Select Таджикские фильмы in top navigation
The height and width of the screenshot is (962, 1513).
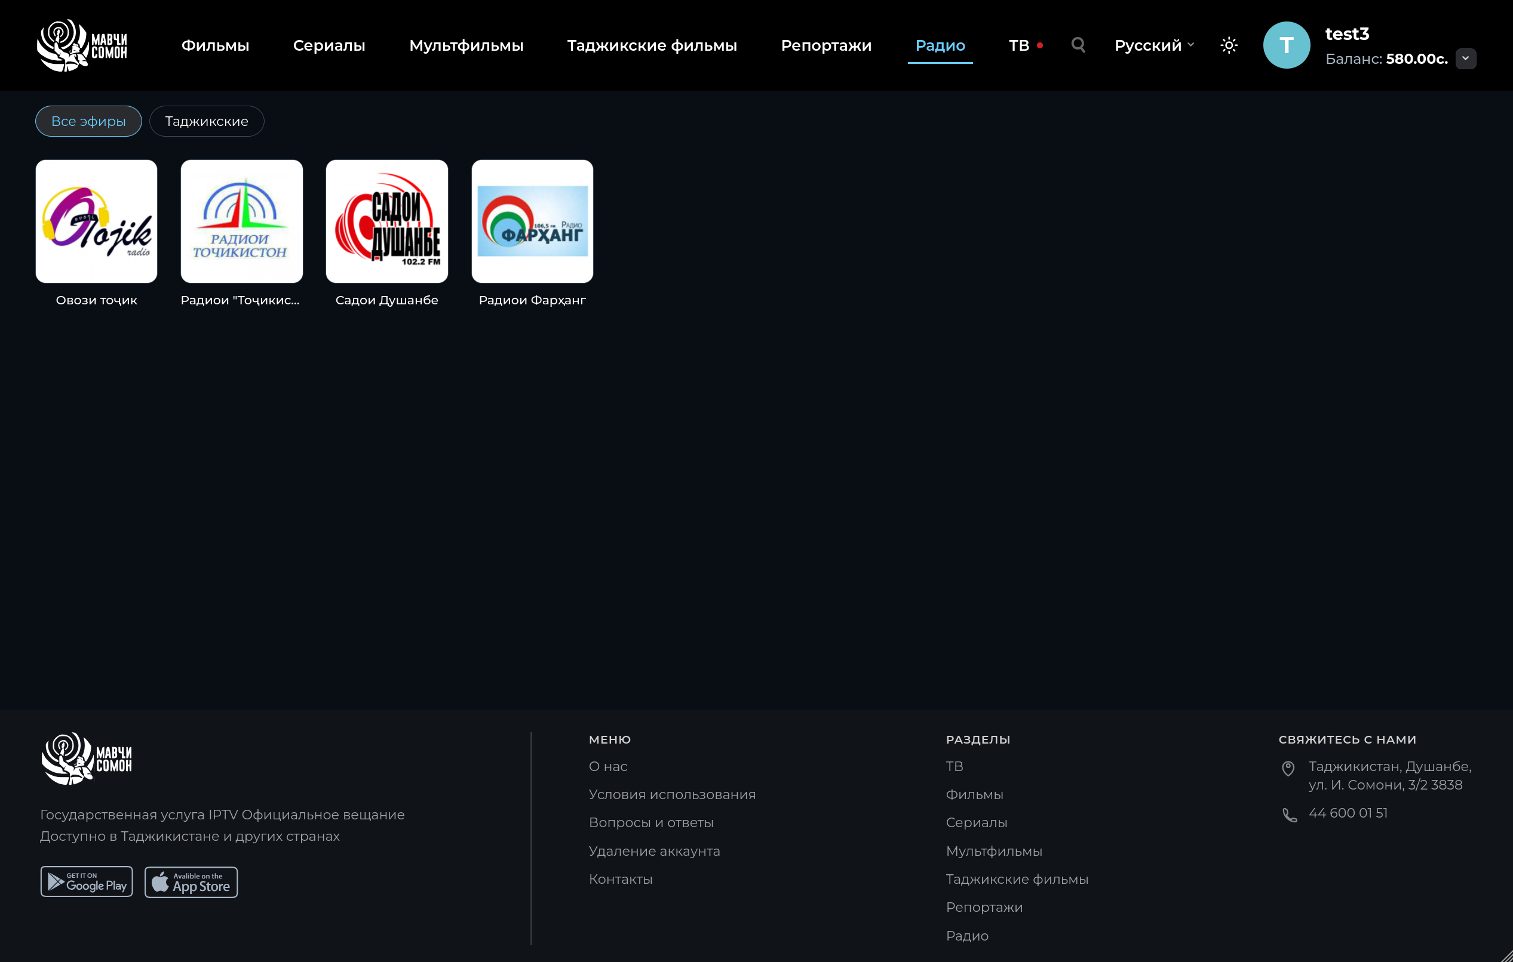pyautogui.click(x=652, y=45)
